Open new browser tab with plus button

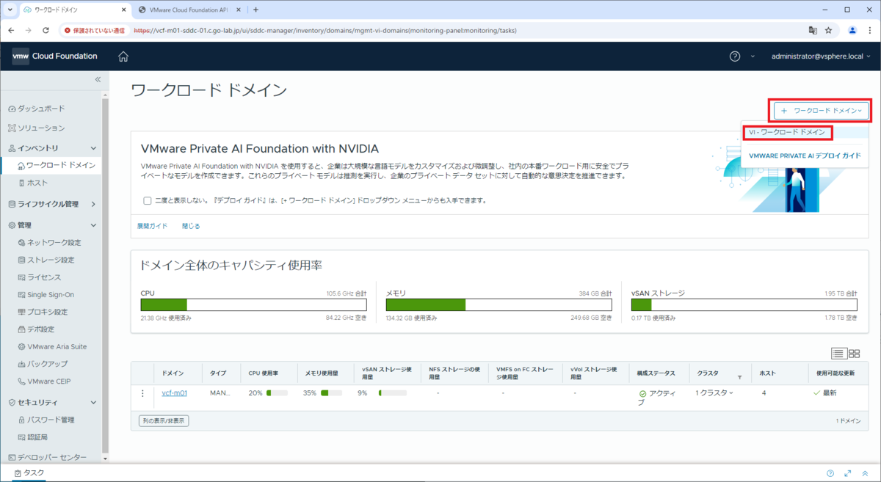coord(255,10)
